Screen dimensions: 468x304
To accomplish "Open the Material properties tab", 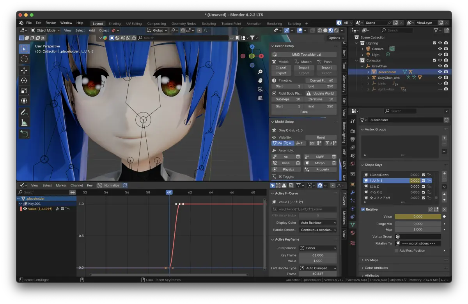I will [x=353, y=233].
